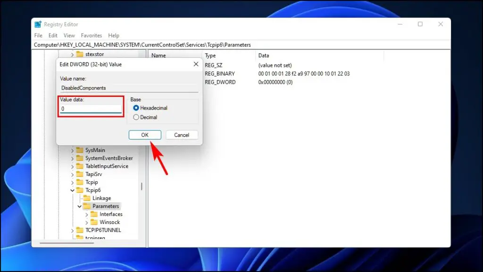The width and height of the screenshot is (483, 272).
Task: Collapse the Parameters key
Action: (79, 206)
